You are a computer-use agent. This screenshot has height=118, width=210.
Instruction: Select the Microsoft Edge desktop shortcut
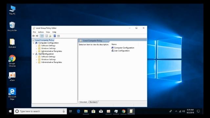coord(12,94)
